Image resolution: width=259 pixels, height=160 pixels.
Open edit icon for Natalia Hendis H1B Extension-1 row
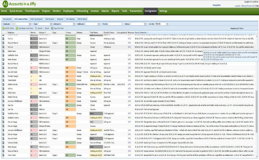click(x=3, y=97)
